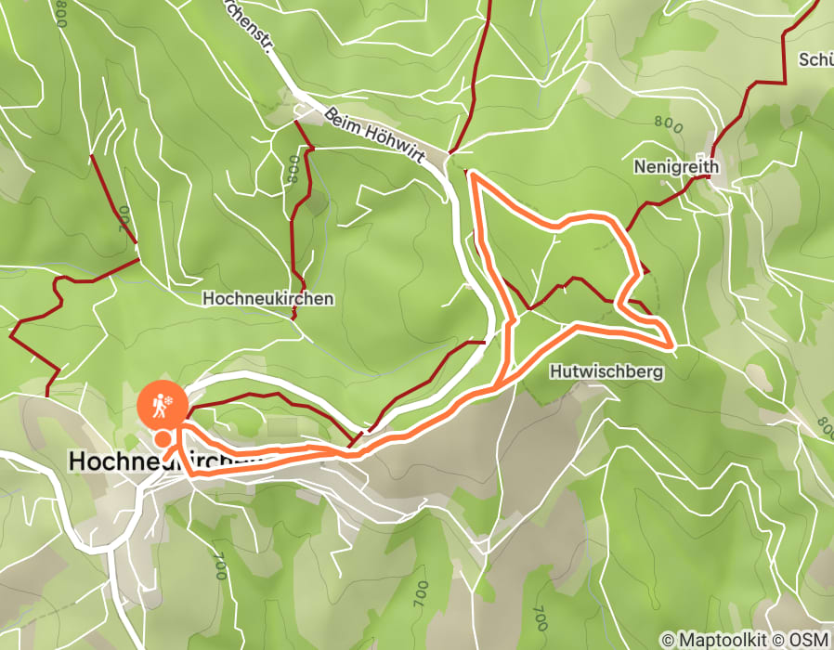Select the upside-down 800 label in top-left corner
Screen dimensions: 834x650
point(59,14)
